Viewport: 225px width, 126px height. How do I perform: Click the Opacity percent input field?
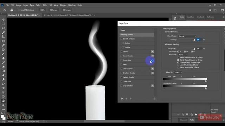coord(199,40)
